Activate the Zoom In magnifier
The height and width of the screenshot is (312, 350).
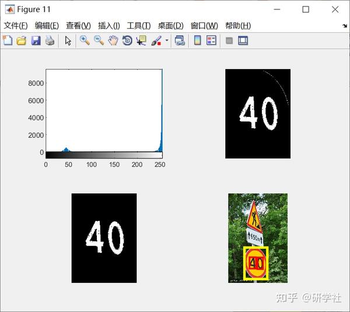point(85,40)
